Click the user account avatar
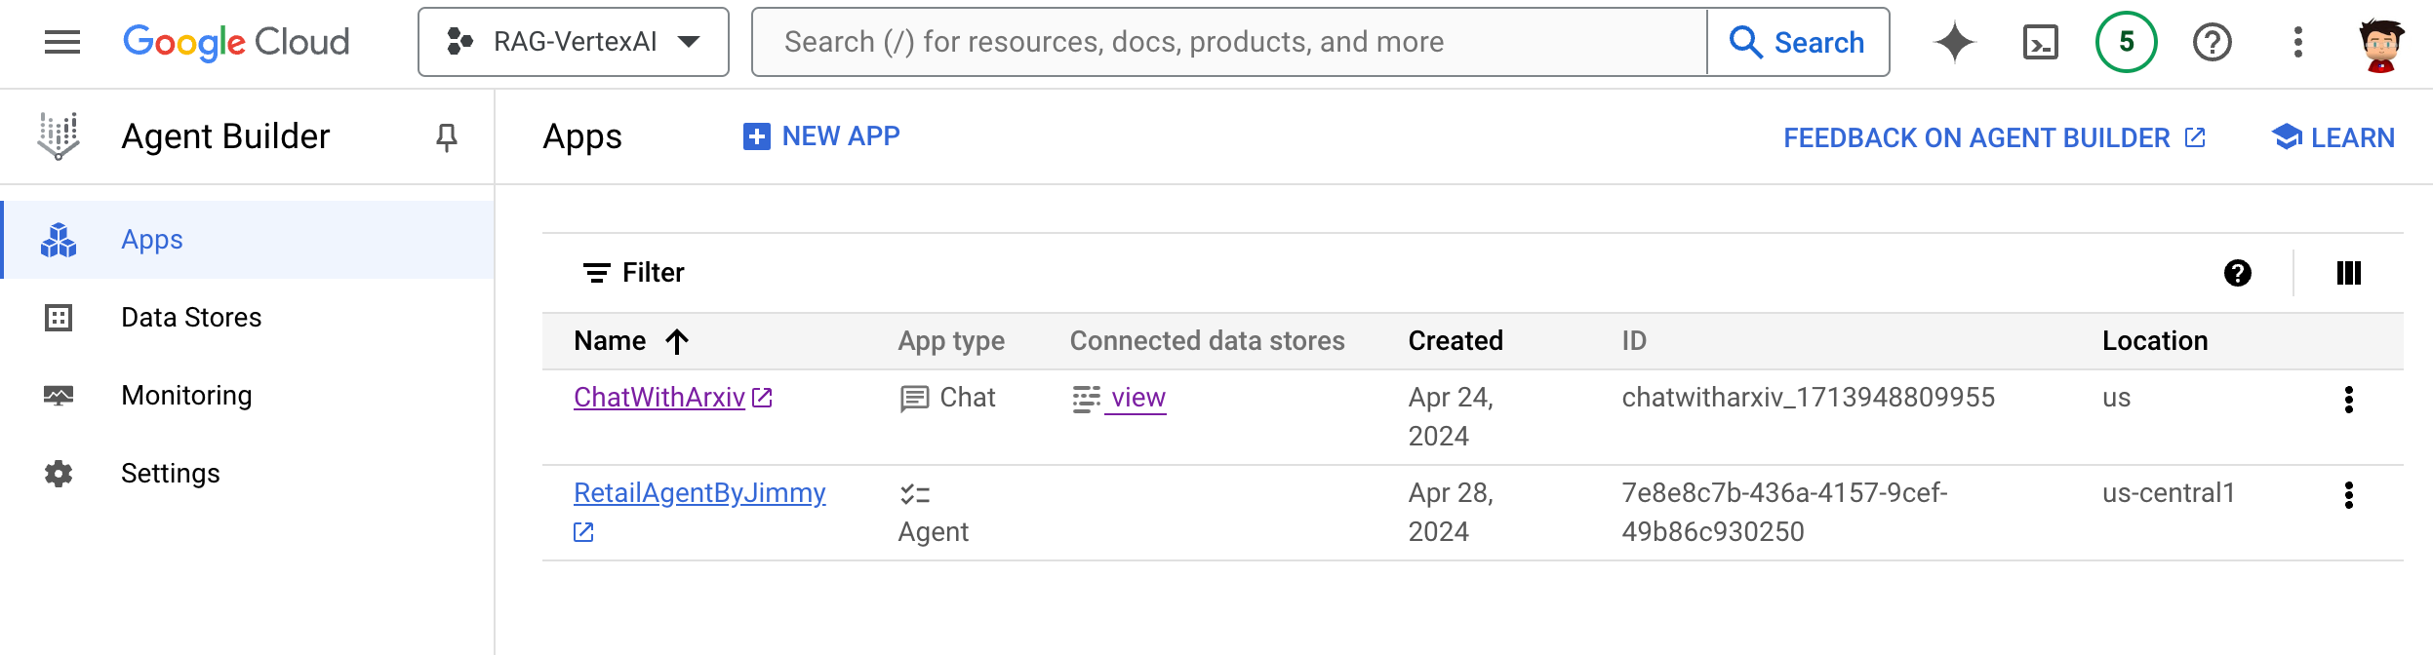 coord(2381,44)
